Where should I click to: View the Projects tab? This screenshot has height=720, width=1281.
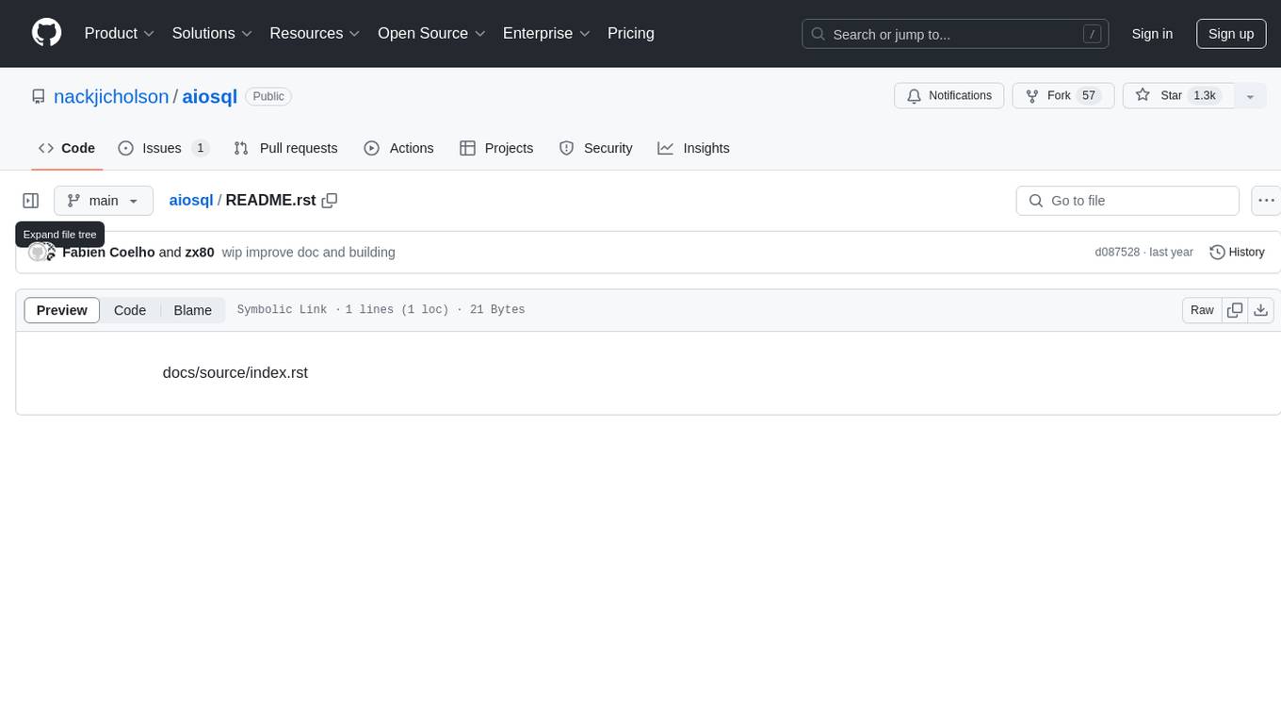(x=496, y=148)
